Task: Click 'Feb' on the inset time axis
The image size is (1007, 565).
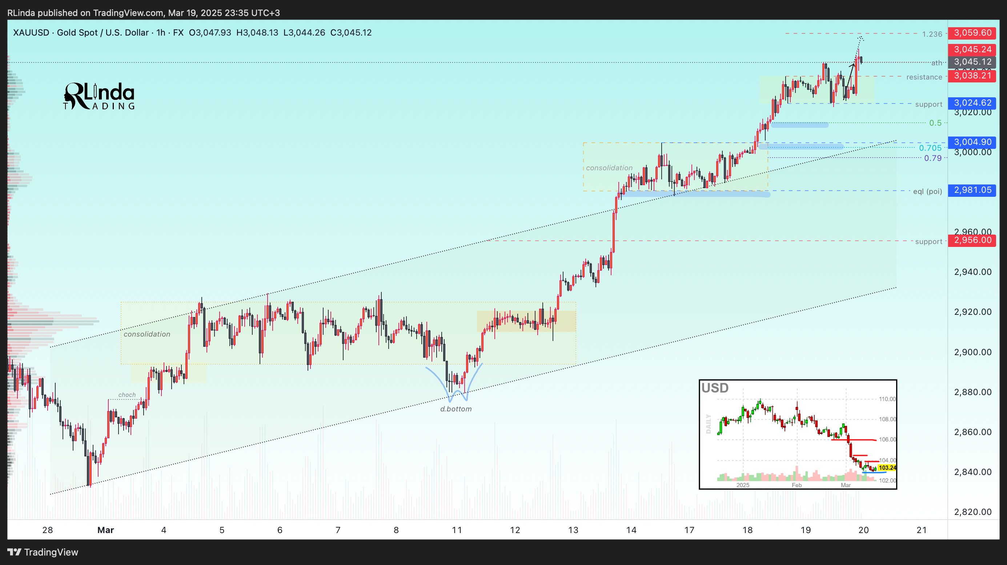Action: pos(796,485)
